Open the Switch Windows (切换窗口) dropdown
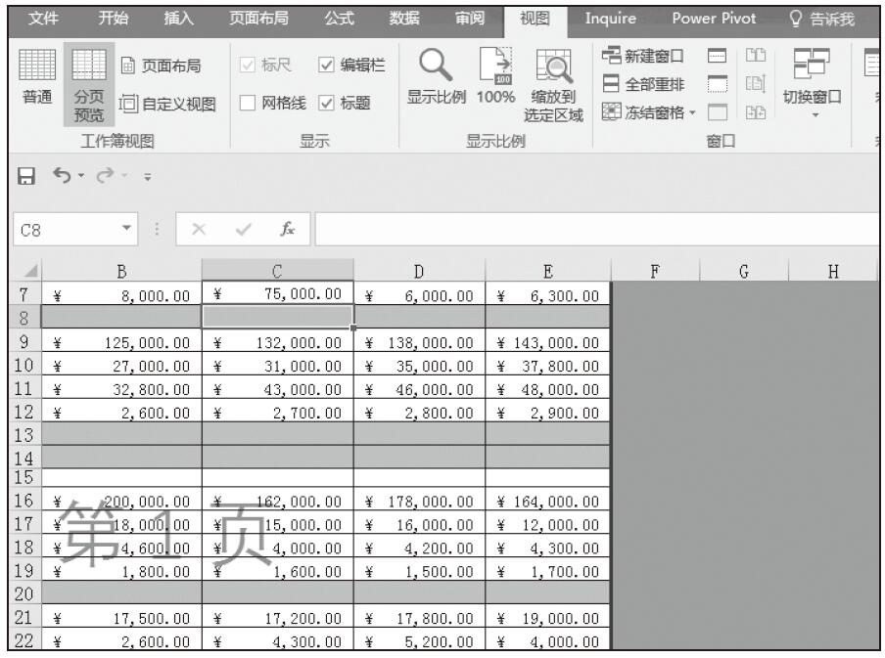This screenshot has height=658, width=885. (812, 83)
